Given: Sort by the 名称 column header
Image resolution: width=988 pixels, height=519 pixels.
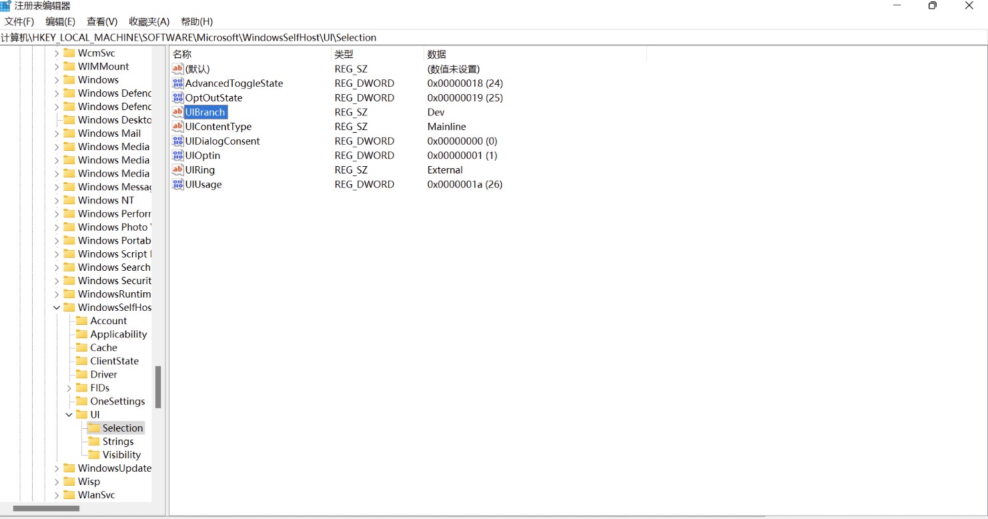Looking at the screenshot, I should pyautogui.click(x=250, y=54).
